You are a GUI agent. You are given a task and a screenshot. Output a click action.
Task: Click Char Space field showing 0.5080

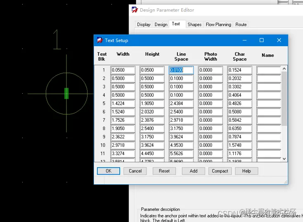[x=239, y=112]
